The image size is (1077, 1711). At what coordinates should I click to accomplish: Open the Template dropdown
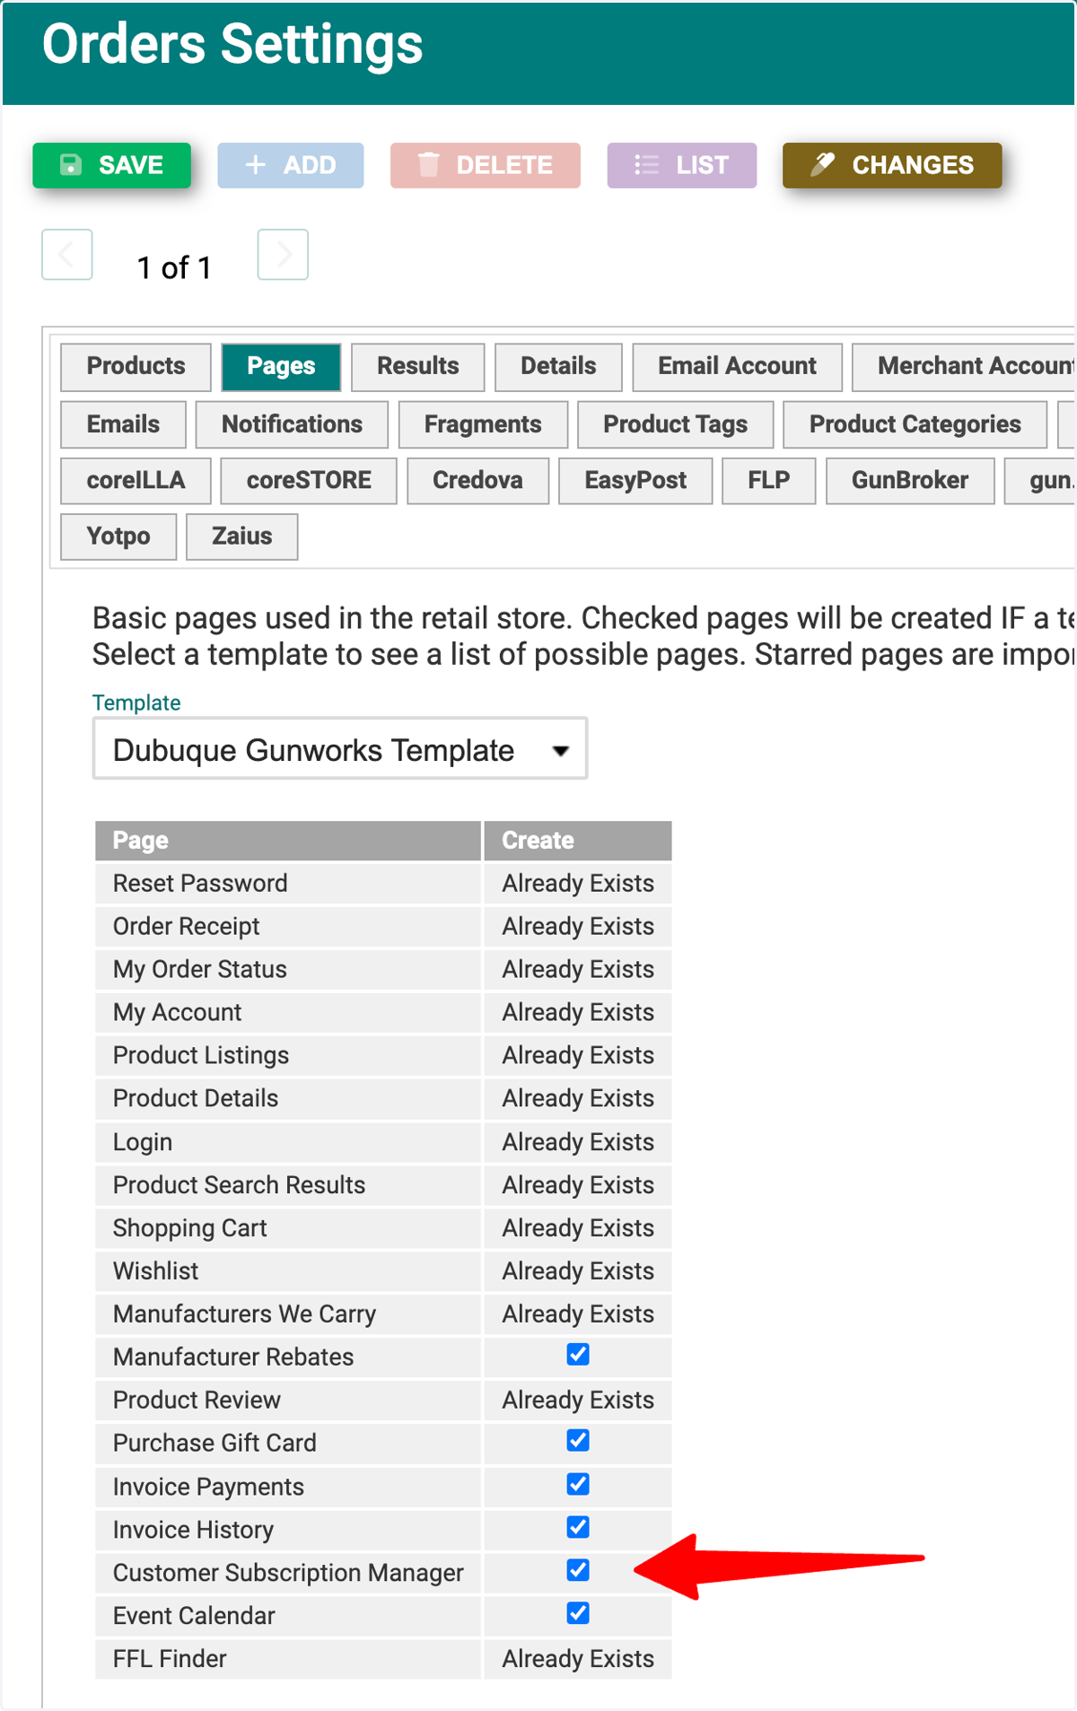(340, 748)
